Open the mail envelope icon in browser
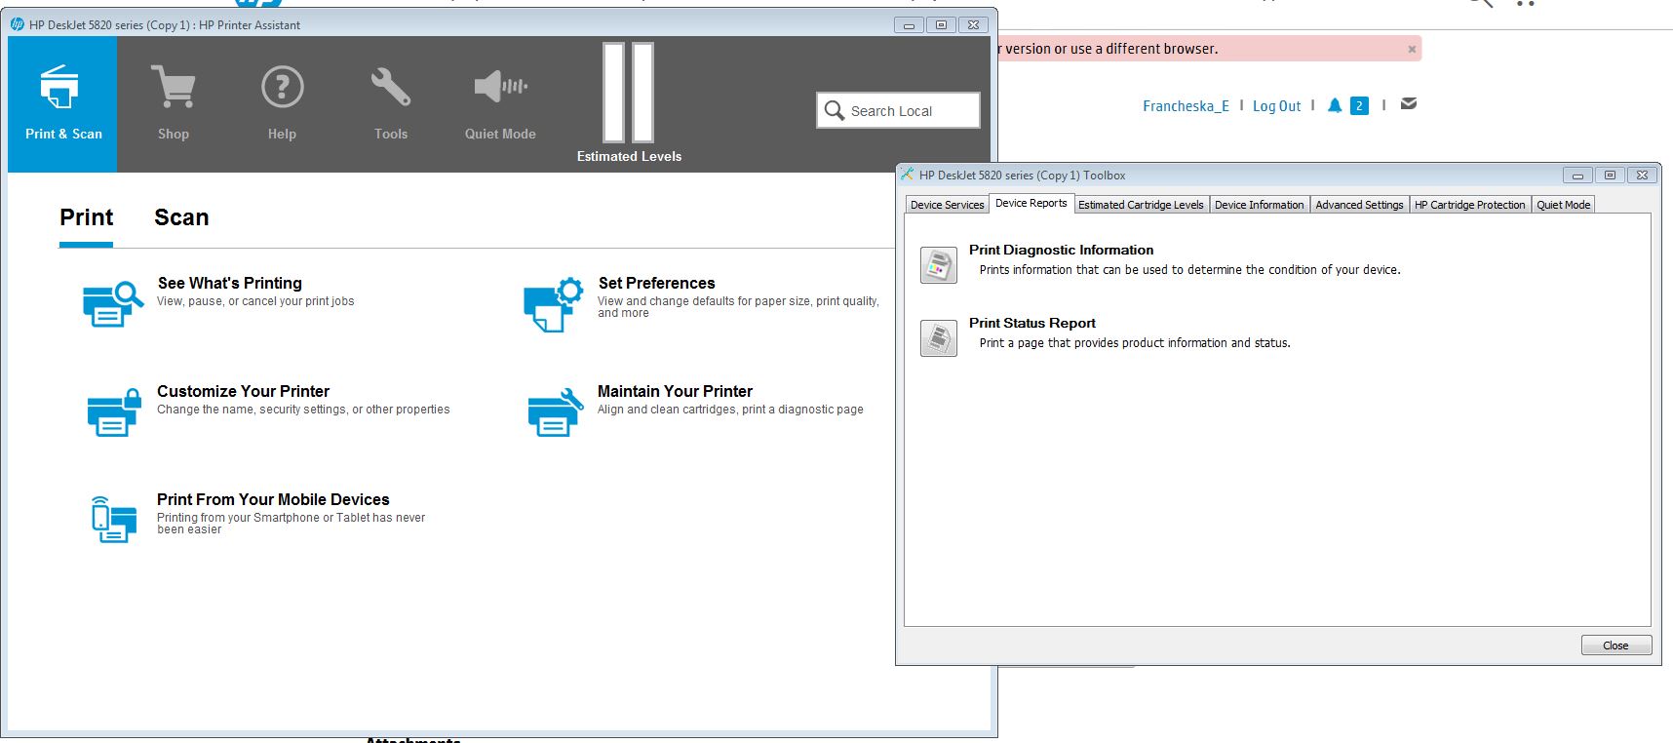This screenshot has width=1673, height=743. click(1409, 103)
